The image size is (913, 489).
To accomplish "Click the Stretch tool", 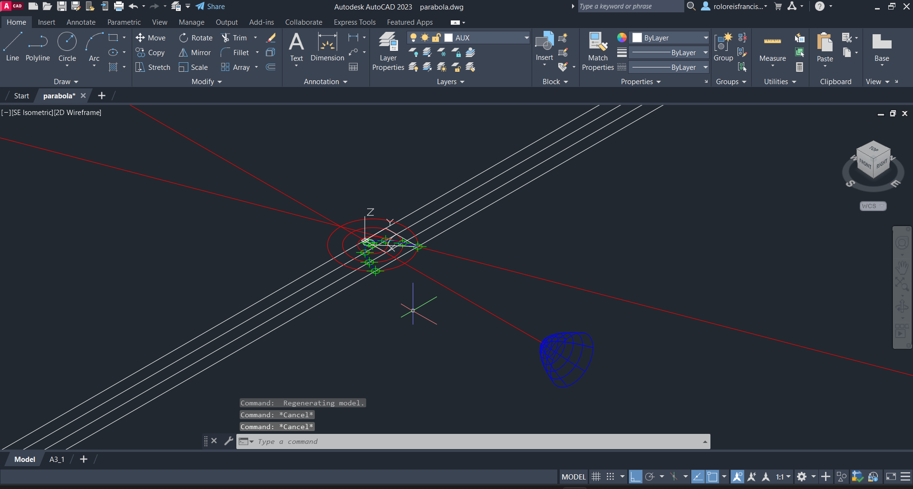I will pos(153,67).
